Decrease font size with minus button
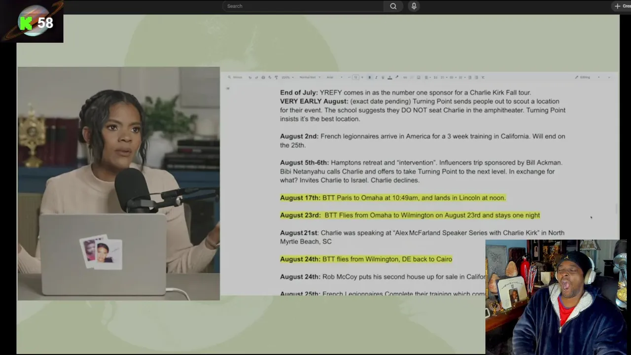The height and width of the screenshot is (355, 631). (x=349, y=77)
